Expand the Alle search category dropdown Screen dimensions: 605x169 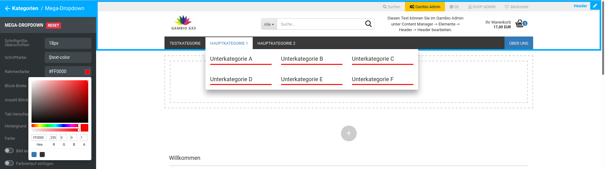(x=269, y=24)
